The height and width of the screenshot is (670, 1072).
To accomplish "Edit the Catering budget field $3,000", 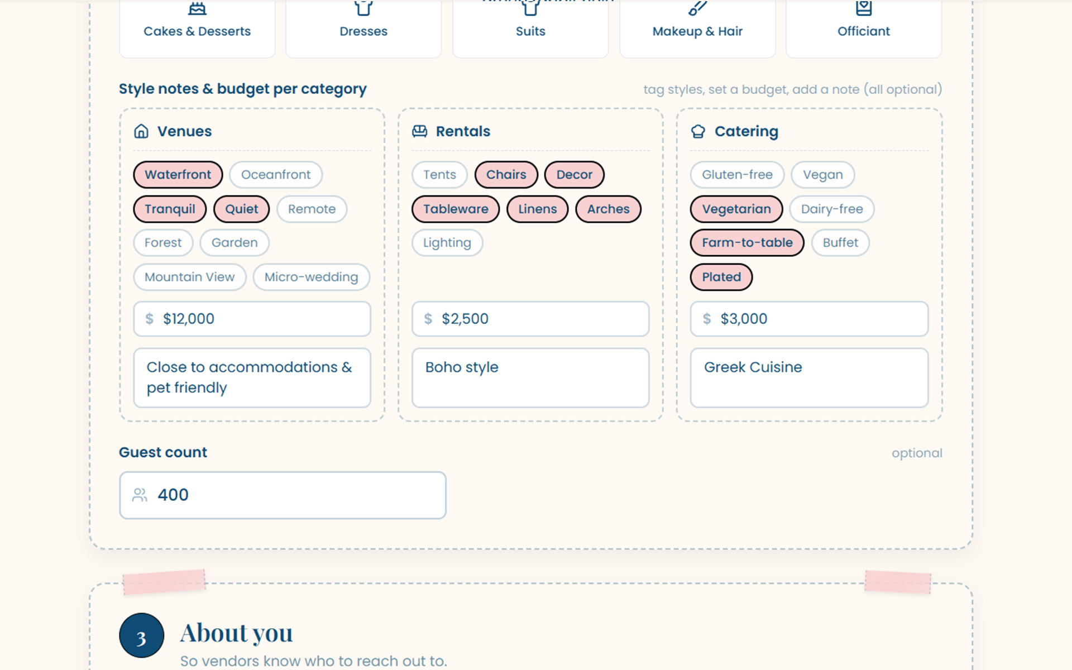I will [810, 319].
